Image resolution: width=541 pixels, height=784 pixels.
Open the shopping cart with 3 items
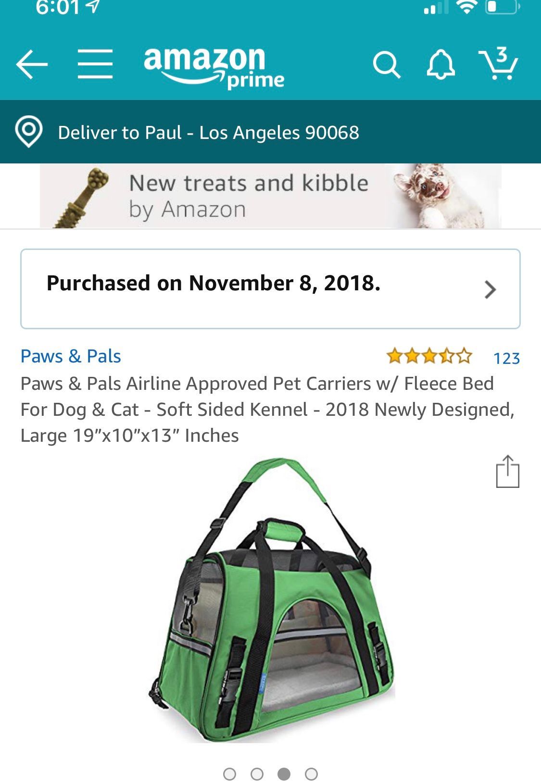coord(498,63)
